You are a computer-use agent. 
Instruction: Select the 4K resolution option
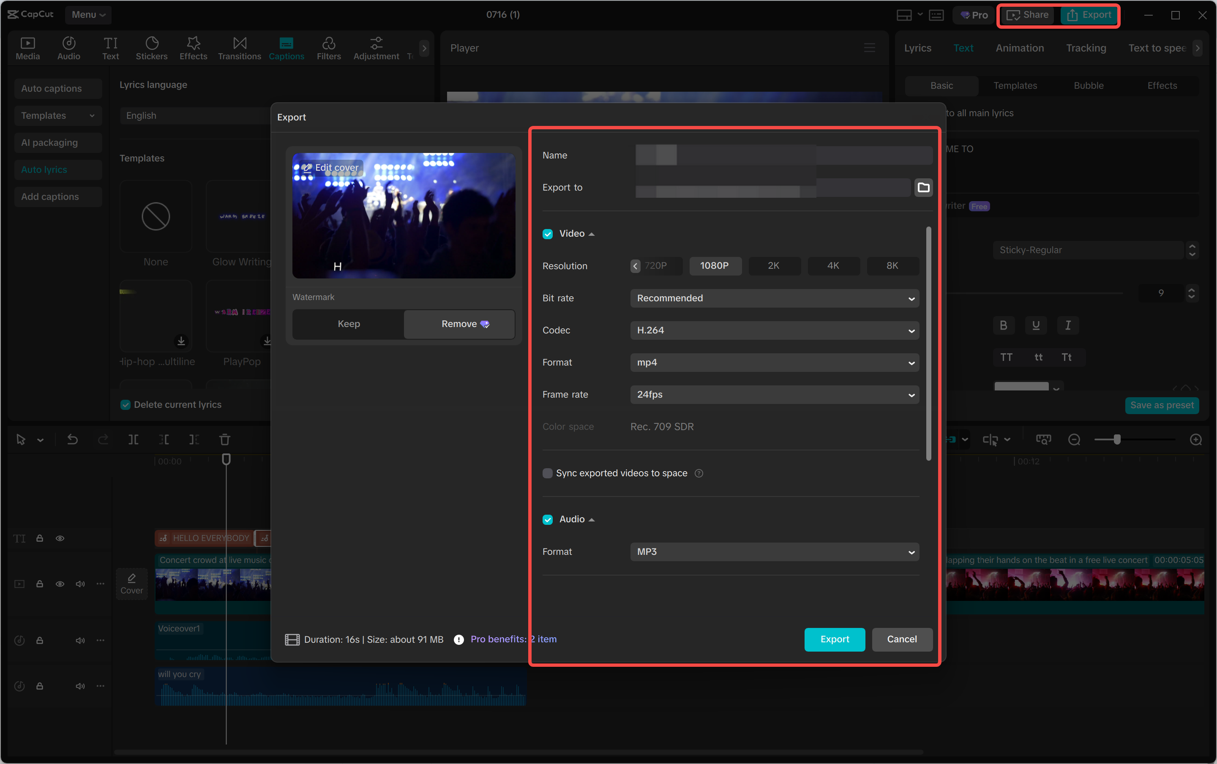point(833,266)
